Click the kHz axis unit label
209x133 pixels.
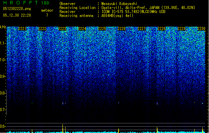tap(3, 27)
